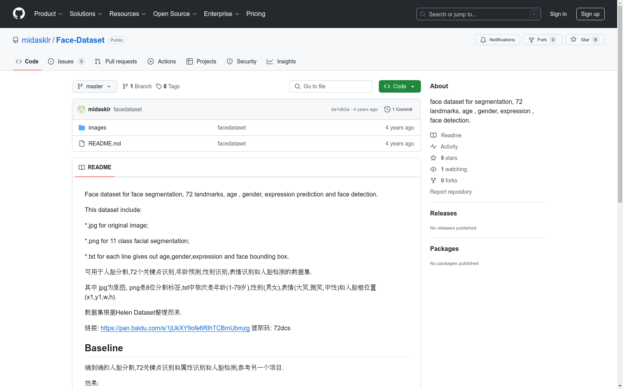Click the star icon beside 8 stars
623x389 pixels.
pos(433,158)
